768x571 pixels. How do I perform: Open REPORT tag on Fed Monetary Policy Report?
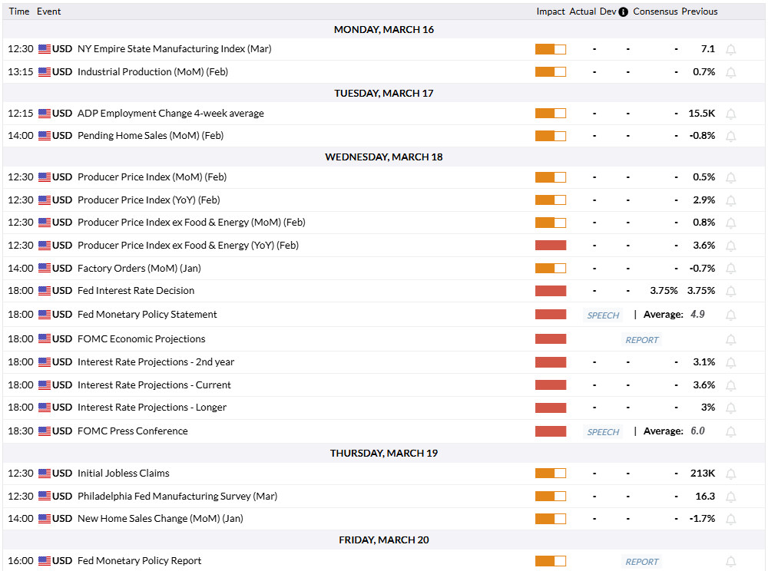(x=642, y=562)
